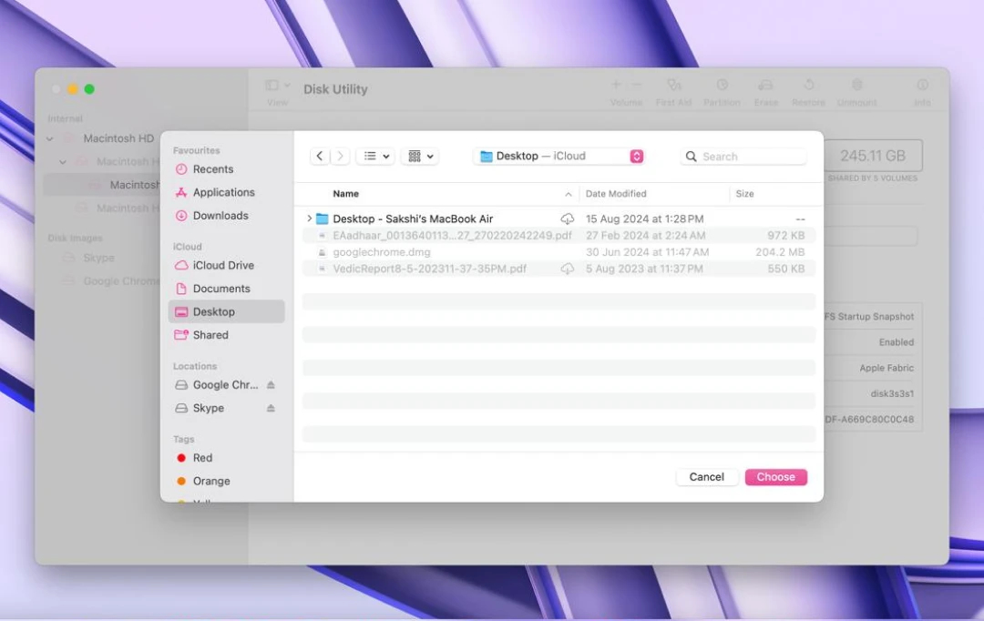Open the Desktop — iCloud location dropdown

(559, 155)
